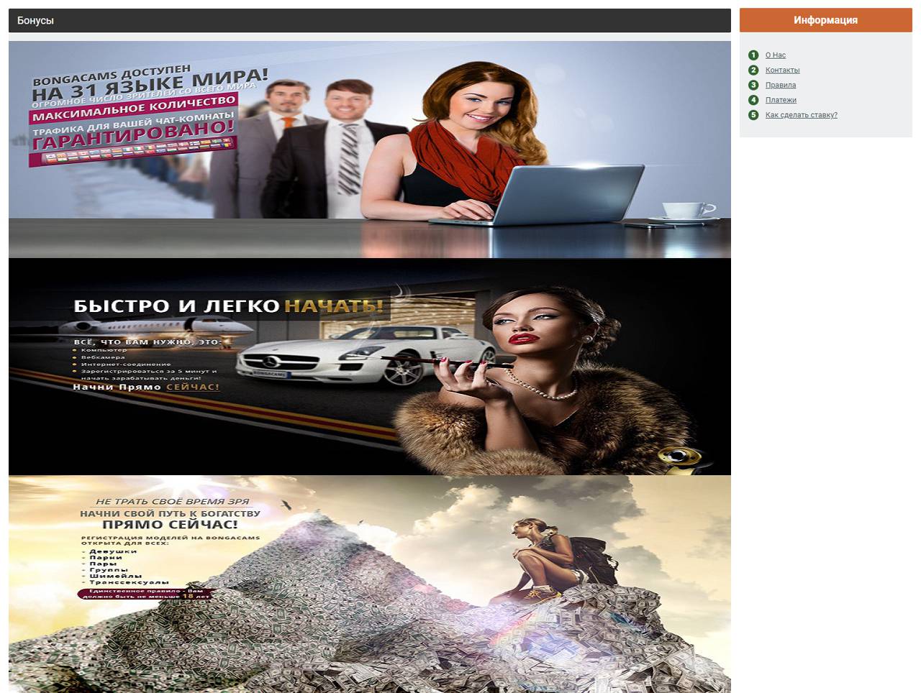Open the 'Правила' link
Screen dimensions: 921x693
coord(781,85)
